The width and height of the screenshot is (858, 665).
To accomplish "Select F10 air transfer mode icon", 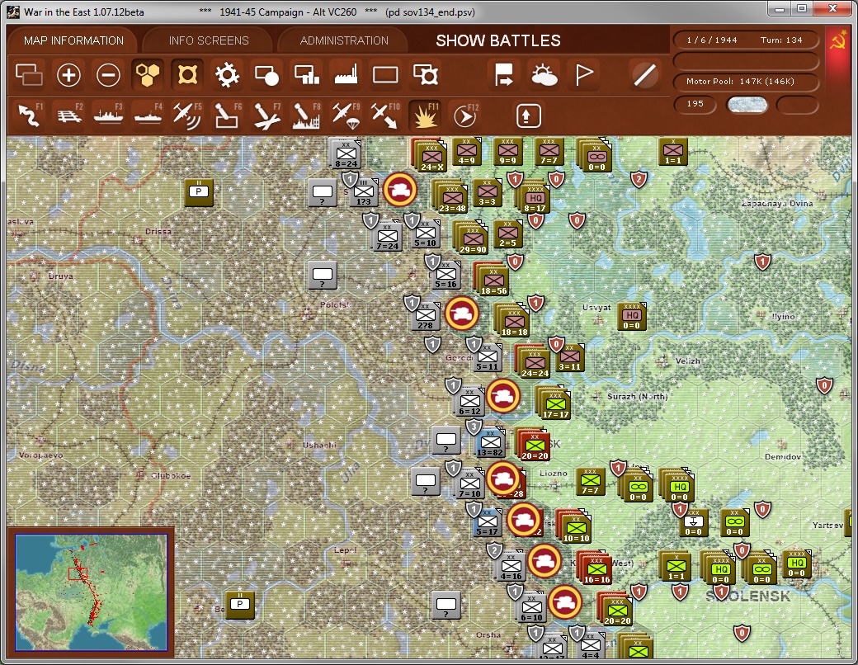I will coord(385,115).
